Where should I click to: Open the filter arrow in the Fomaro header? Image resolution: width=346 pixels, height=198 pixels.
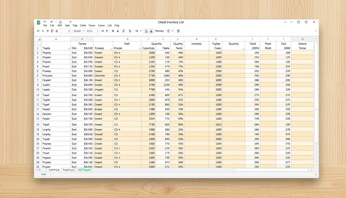[111, 48]
